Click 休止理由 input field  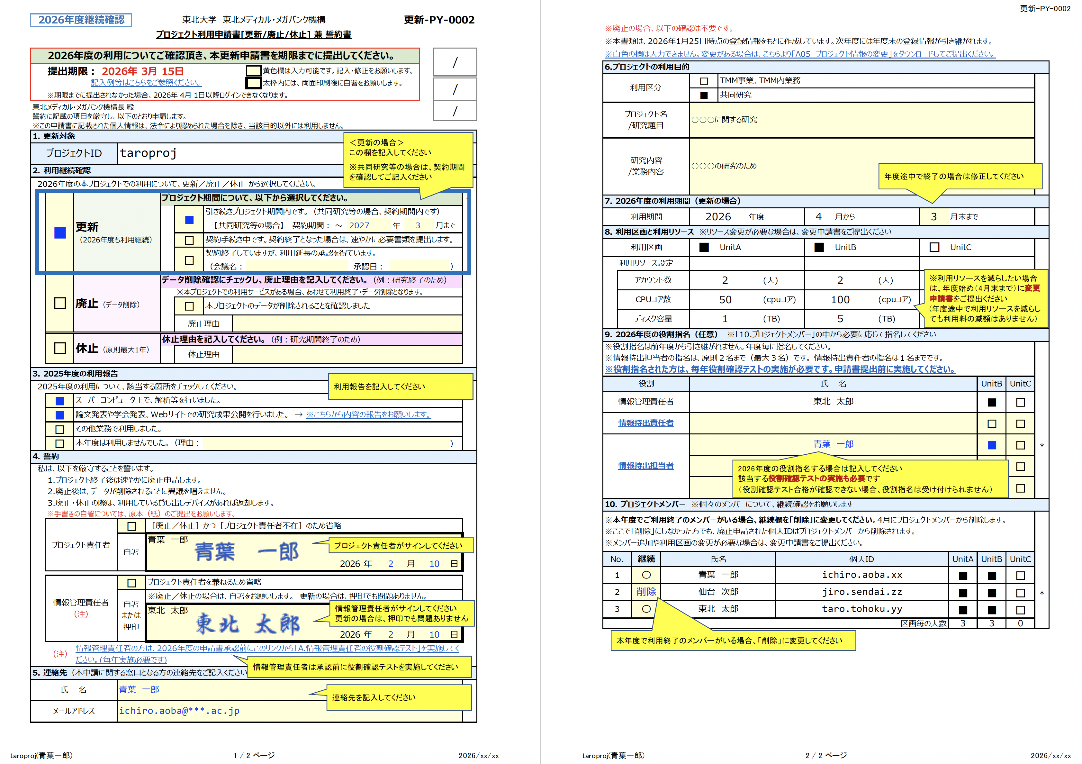coord(347,354)
